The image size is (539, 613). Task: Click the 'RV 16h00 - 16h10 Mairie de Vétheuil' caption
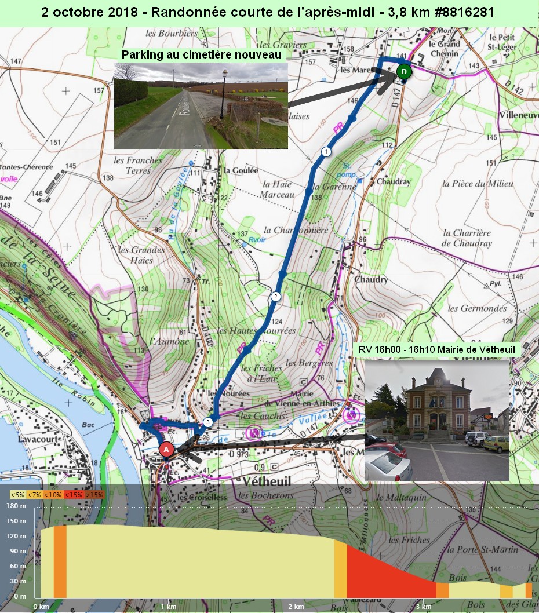(437, 349)
